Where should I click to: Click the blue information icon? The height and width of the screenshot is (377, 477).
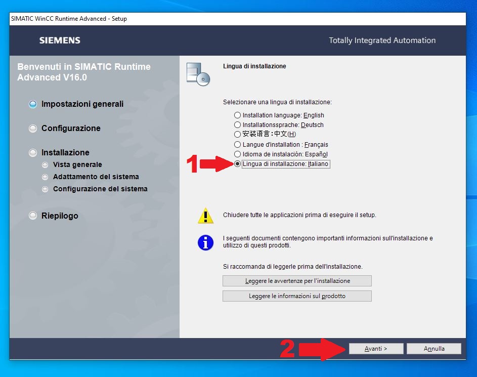206,243
